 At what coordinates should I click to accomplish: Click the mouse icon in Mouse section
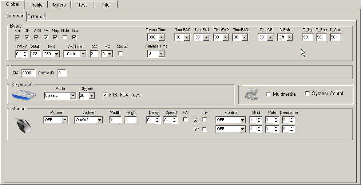point(24,125)
